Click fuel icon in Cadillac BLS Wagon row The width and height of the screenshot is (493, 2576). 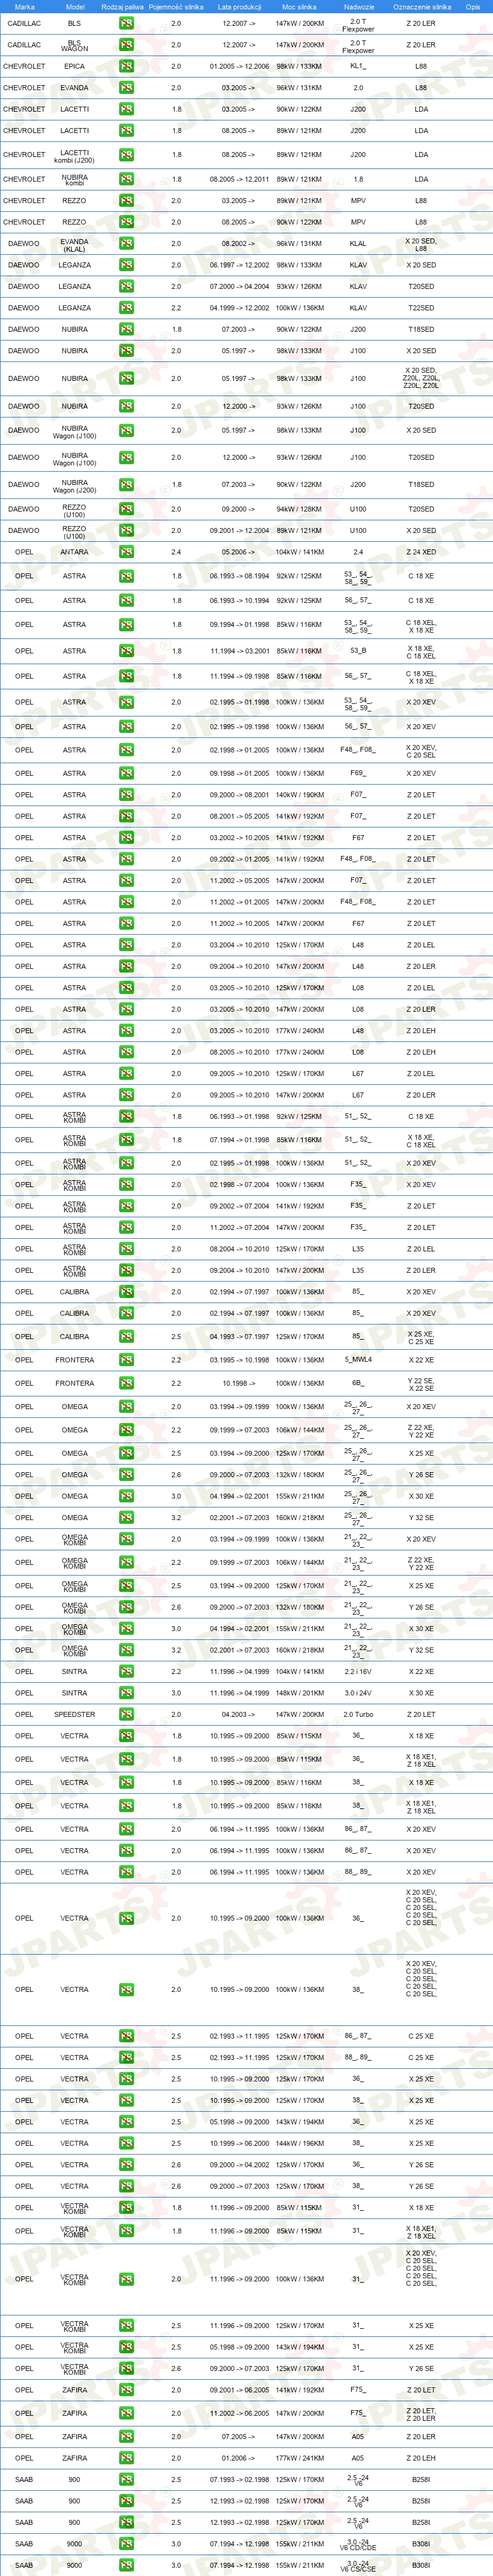[126, 45]
